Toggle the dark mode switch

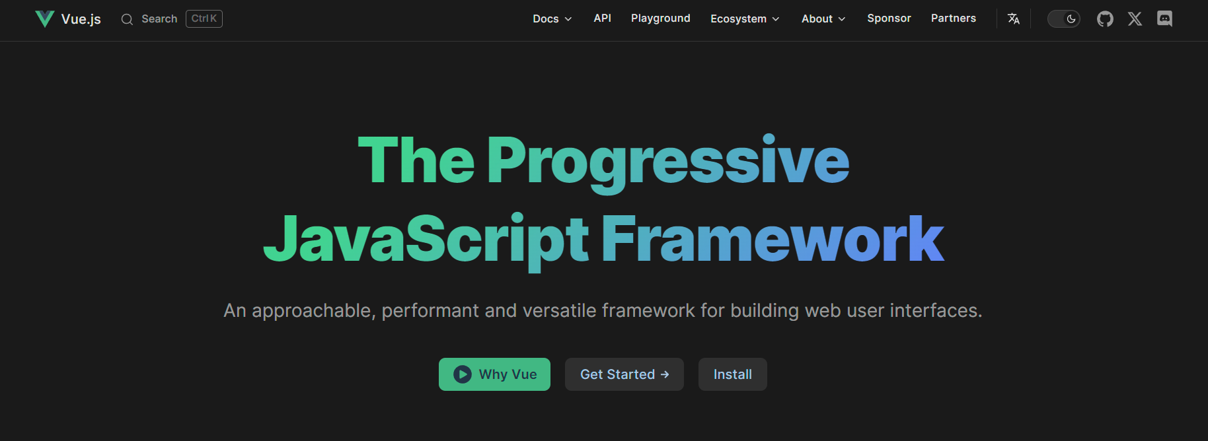tap(1063, 18)
